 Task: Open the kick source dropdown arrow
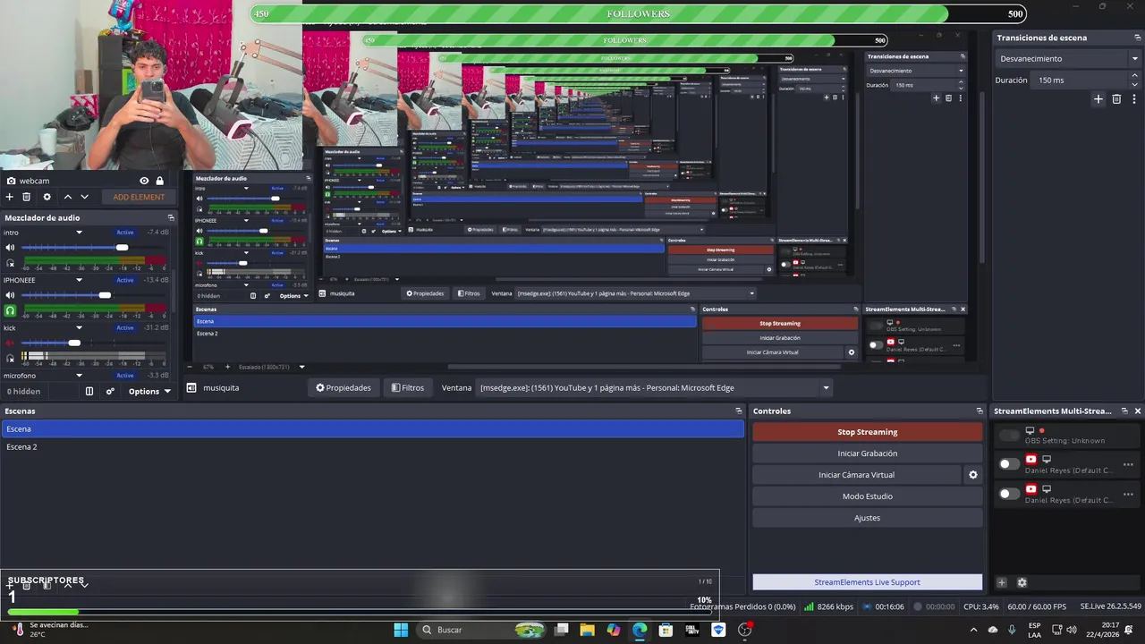(x=79, y=327)
